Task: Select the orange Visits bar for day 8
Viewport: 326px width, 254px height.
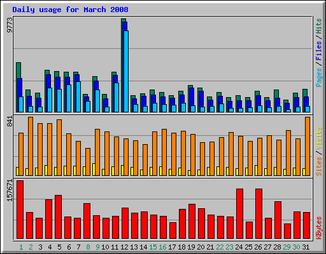Action: pos(88,162)
